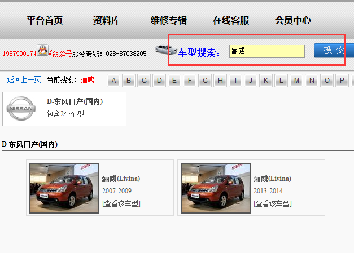Filter brands by letter F
Screen dimensions: 354x253
(x=190, y=81)
